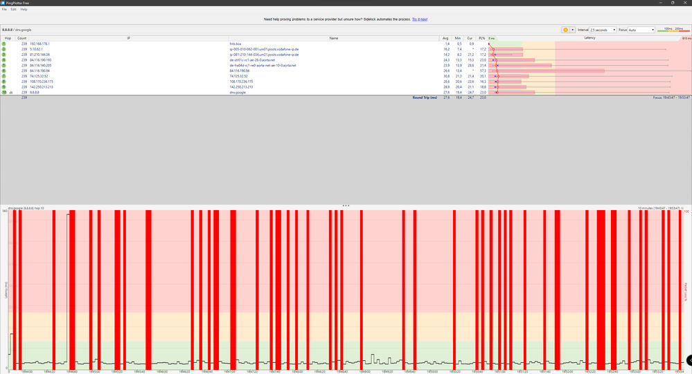
Task: Select the fritz.box name cell
Action: (x=236, y=44)
